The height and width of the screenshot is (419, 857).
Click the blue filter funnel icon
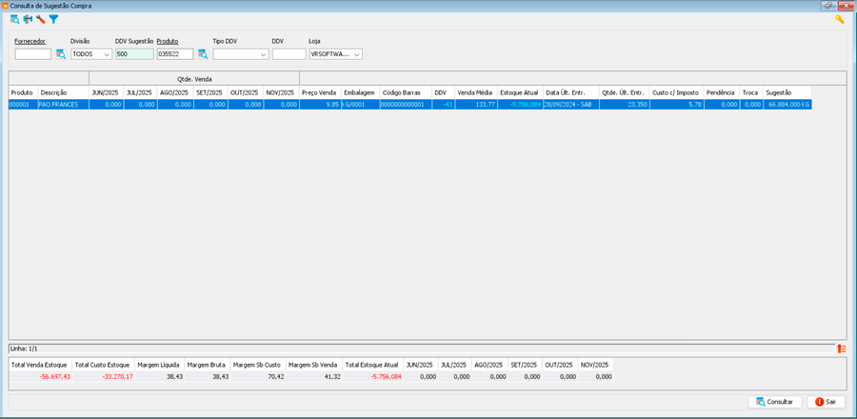click(x=53, y=19)
